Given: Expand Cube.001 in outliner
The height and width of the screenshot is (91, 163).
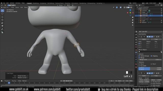Looking at the screenshot, I should tap(139, 14).
